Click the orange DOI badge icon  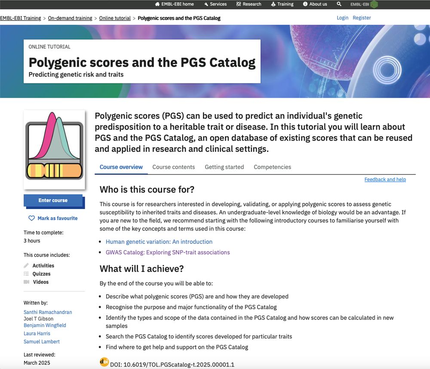pos(104,362)
